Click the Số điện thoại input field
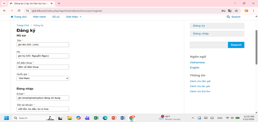 pyautogui.click(x=43, y=67)
